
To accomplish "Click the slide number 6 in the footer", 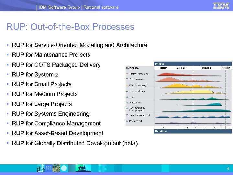I will click(228, 169).
